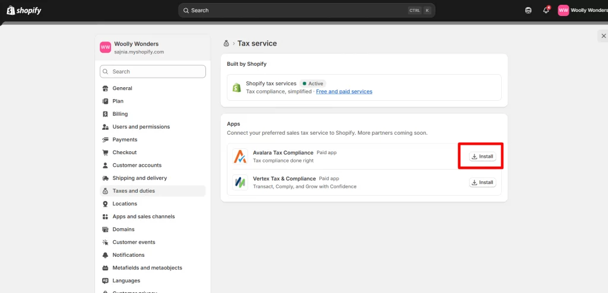Focus the settings sidebar Search field
608x293 pixels.
click(153, 71)
